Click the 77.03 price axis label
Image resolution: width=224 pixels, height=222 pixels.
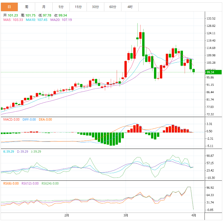click(x=210, y=107)
